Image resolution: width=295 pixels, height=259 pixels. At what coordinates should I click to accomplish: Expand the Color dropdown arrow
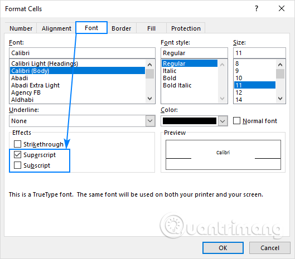click(x=223, y=121)
